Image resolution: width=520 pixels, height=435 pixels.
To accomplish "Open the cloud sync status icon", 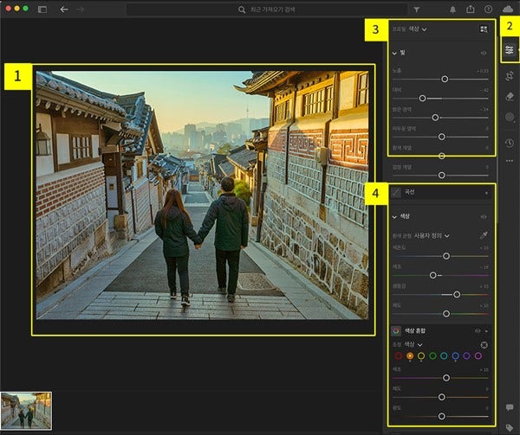I will coord(508,9).
